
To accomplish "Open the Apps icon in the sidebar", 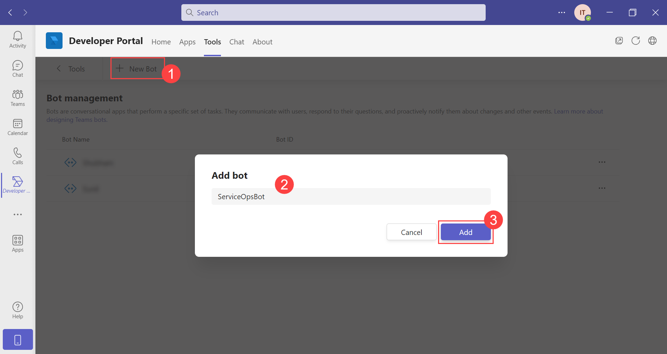I will [17, 243].
